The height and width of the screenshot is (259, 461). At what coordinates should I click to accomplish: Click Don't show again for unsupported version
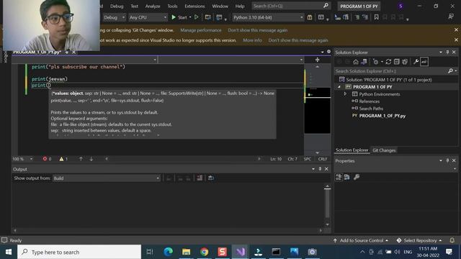(298, 40)
